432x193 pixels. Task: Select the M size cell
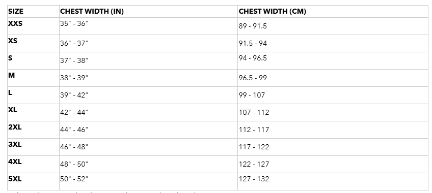[x=11, y=76]
